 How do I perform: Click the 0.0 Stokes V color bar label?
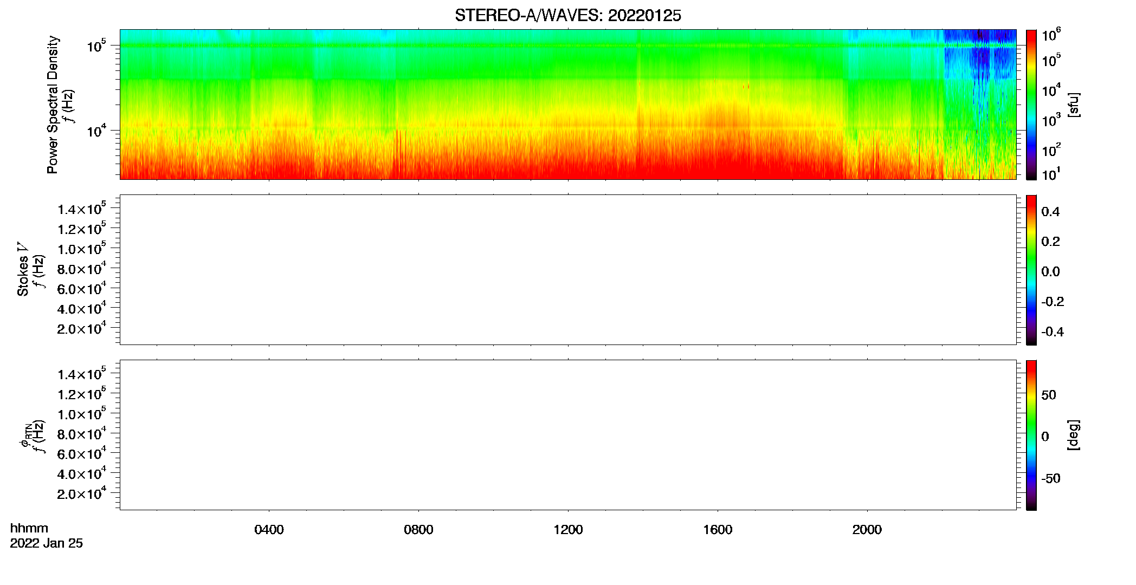click(1050, 272)
